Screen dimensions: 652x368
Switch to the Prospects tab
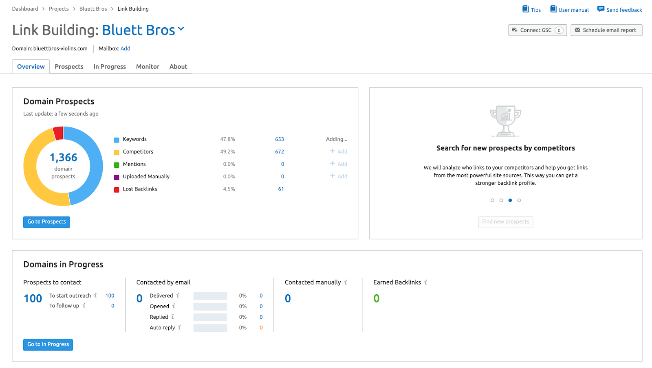69,67
